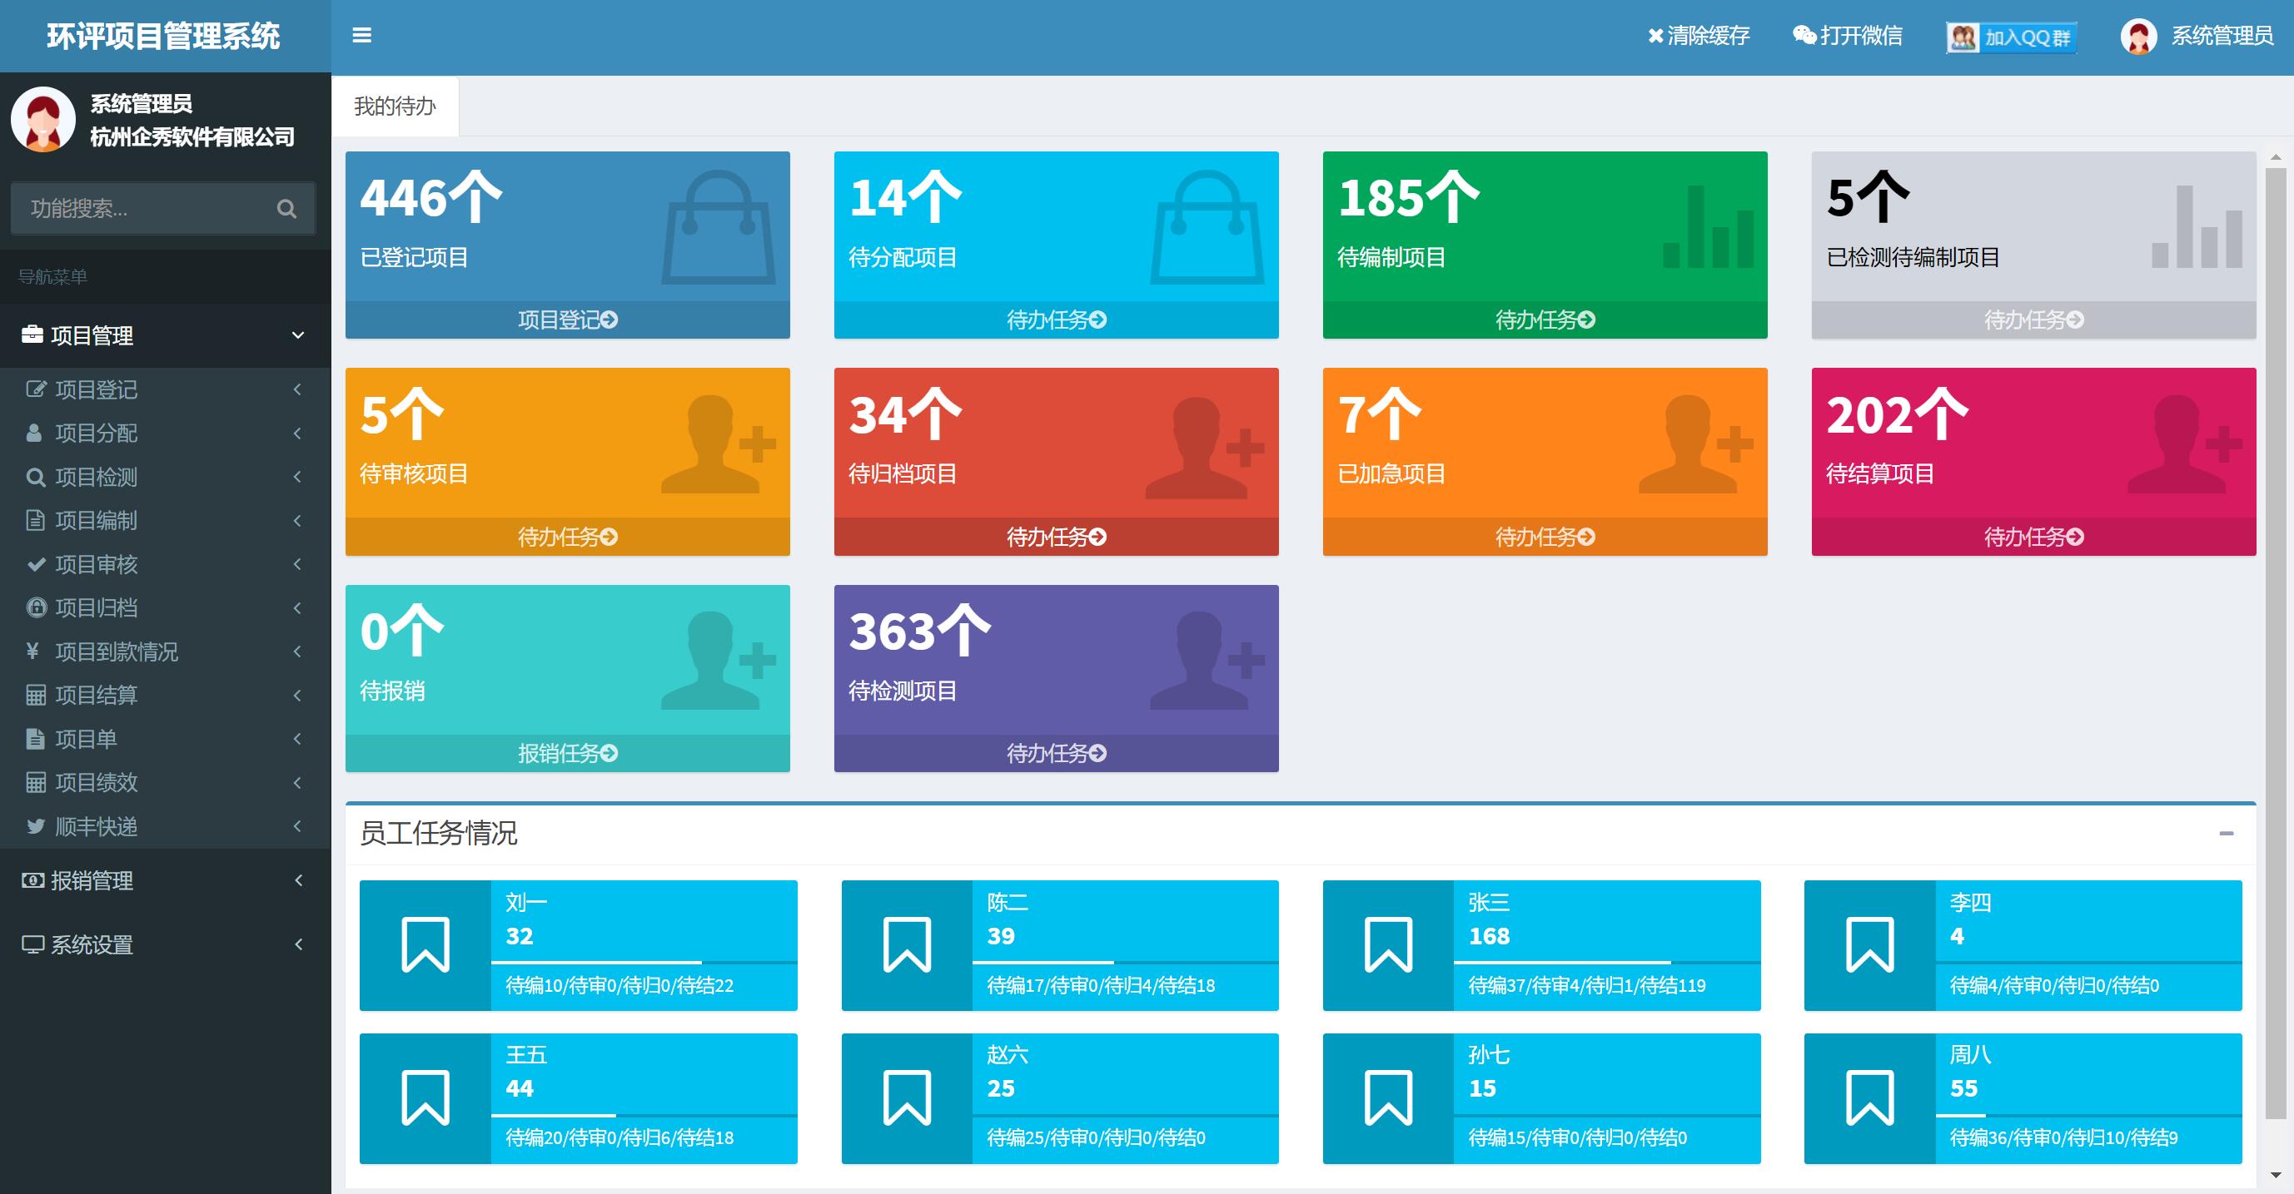The image size is (2294, 1194).
Task: Click the bookmark icon on 刘一 card
Action: click(425, 945)
